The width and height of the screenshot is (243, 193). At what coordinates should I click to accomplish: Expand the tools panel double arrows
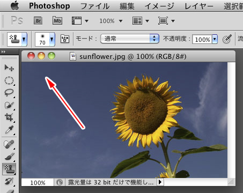pos(3,52)
